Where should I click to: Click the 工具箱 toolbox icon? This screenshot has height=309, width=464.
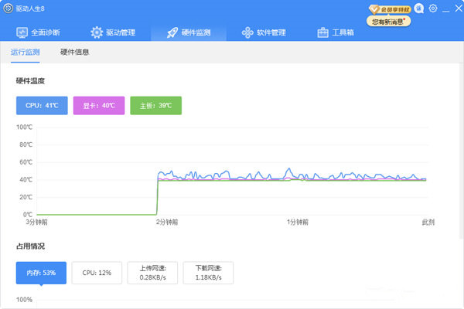tap(323, 32)
